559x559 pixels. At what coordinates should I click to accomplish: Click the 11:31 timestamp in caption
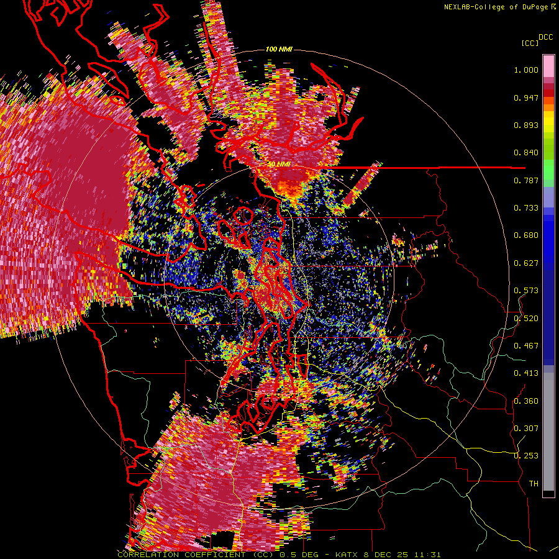click(x=428, y=555)
